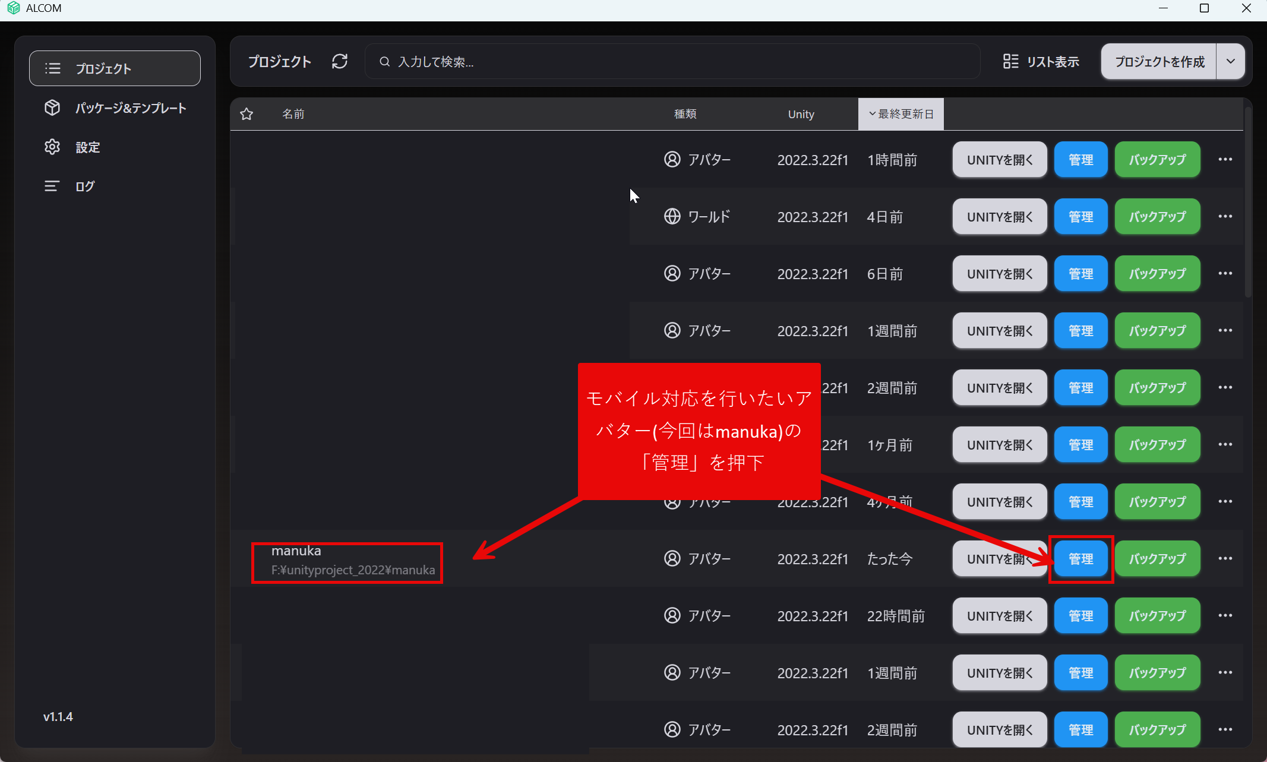Select the Projects sidebar item

tap(115, 68)
